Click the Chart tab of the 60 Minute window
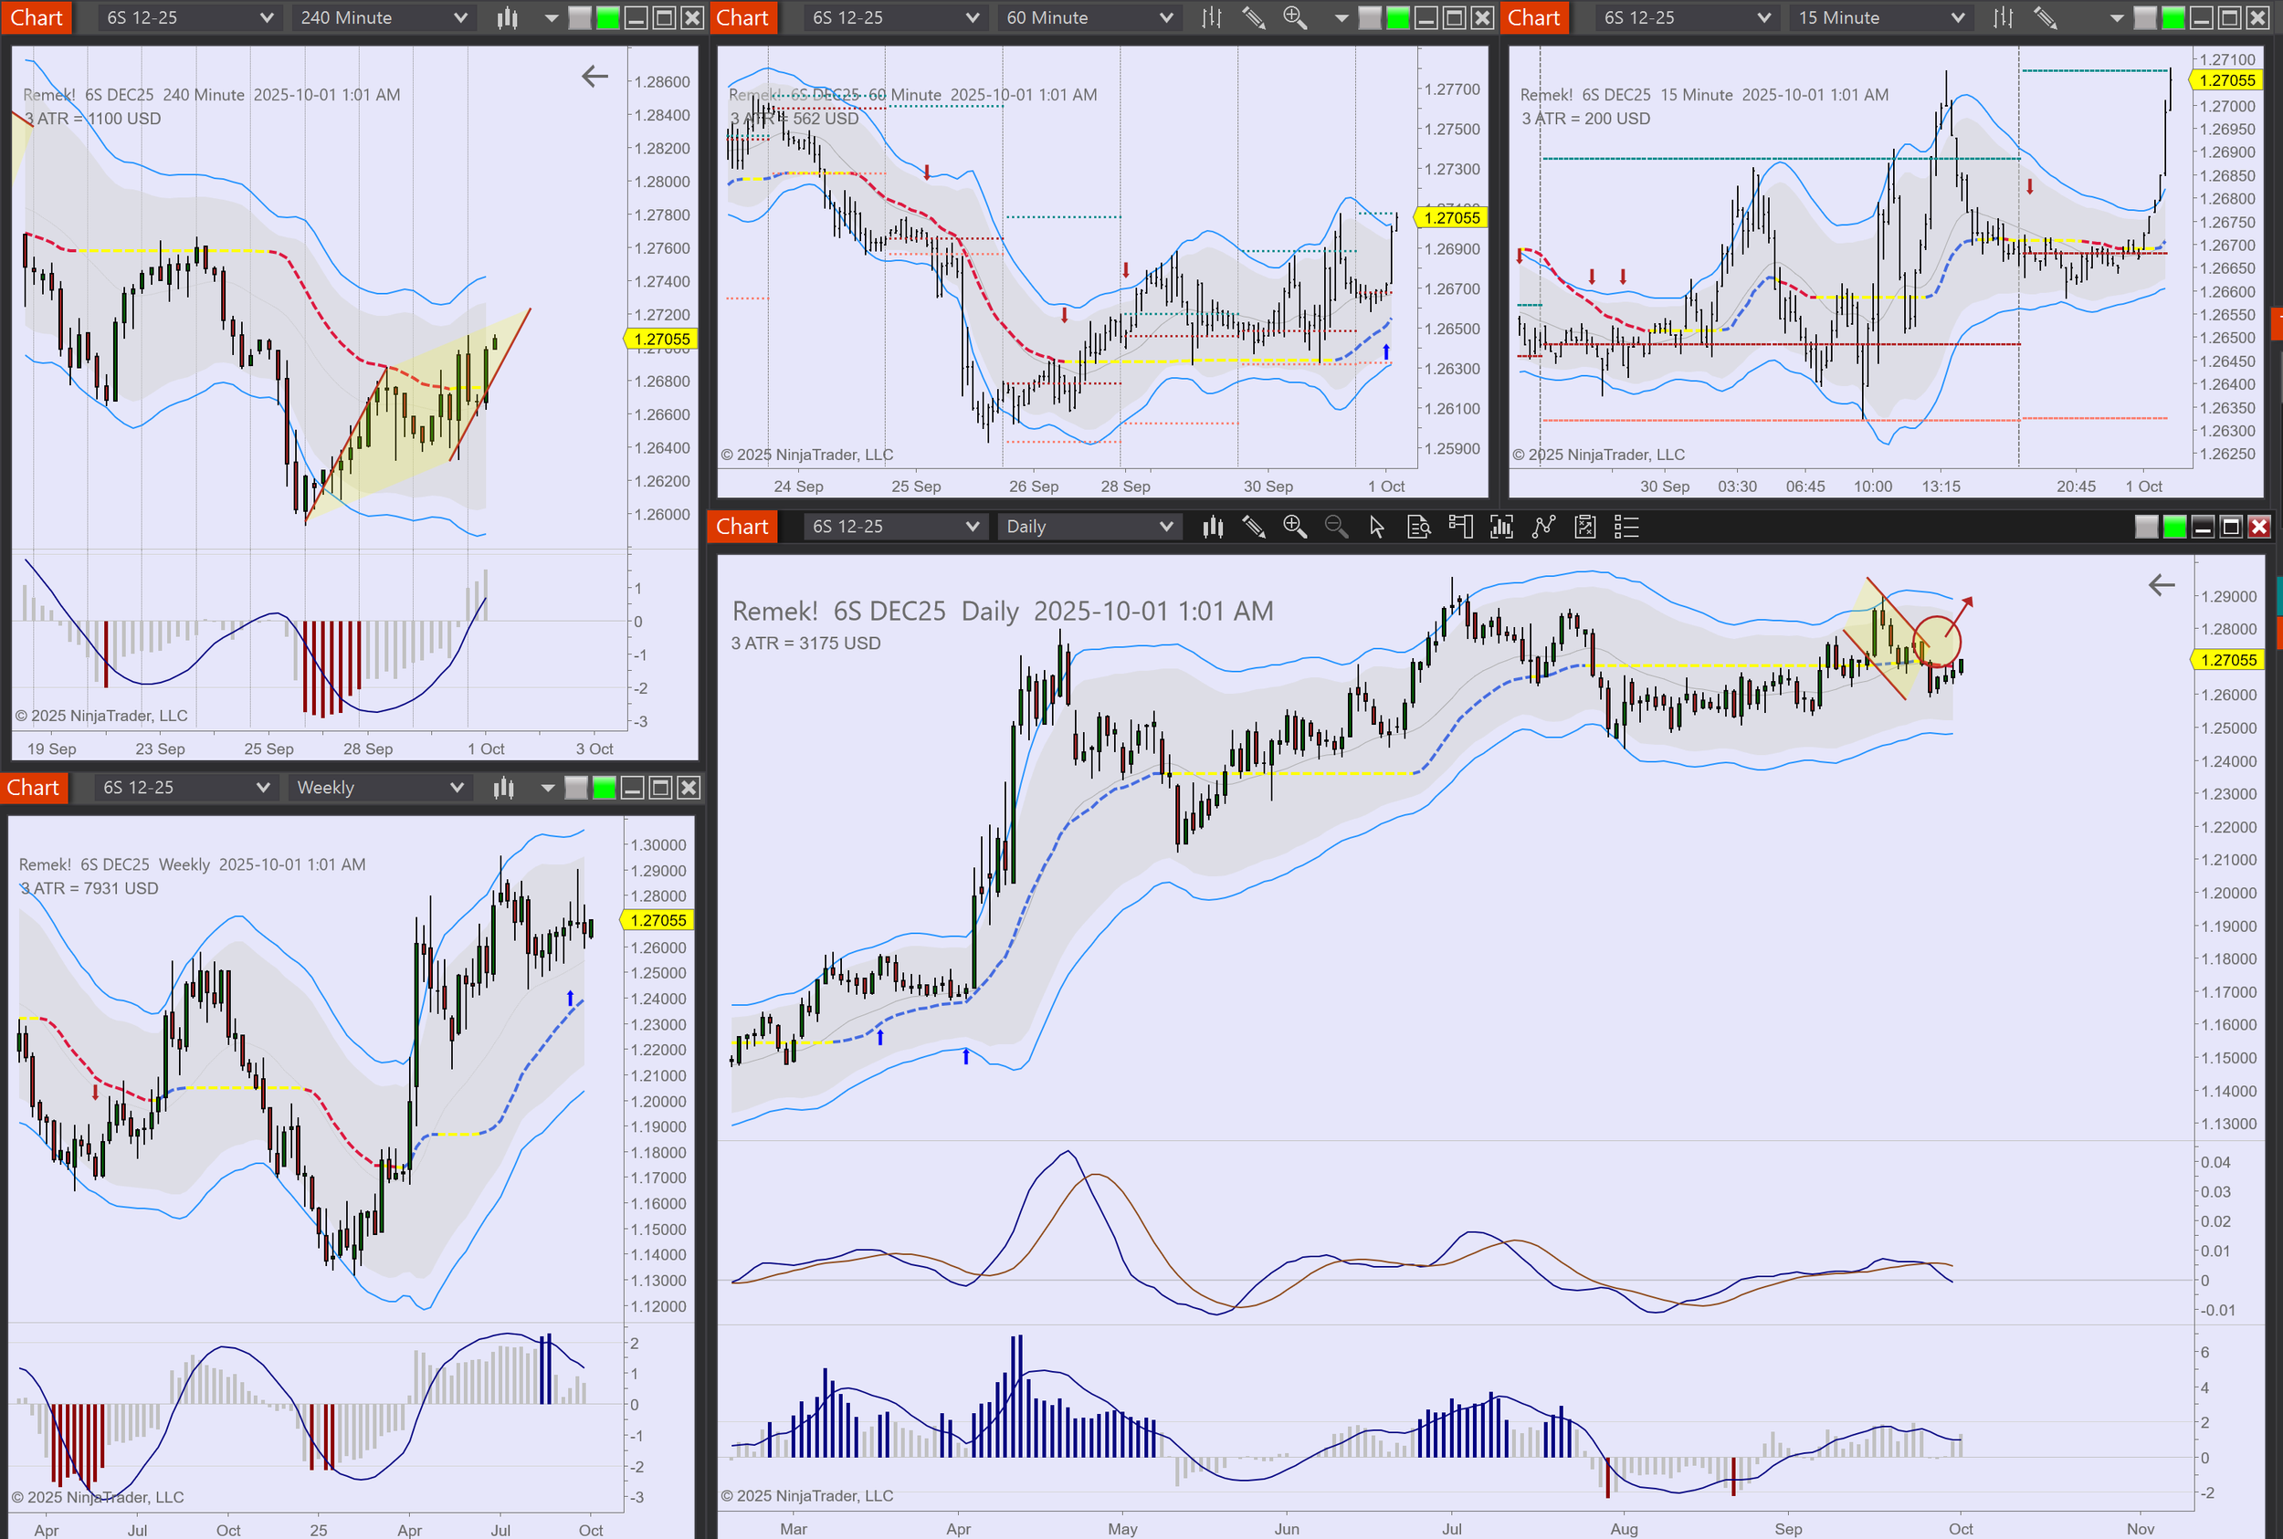2283x1539 pixels. 742,17
